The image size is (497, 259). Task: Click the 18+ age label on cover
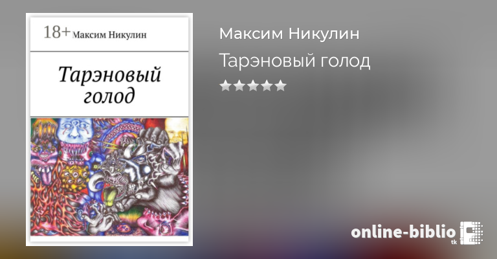(56, 32)
